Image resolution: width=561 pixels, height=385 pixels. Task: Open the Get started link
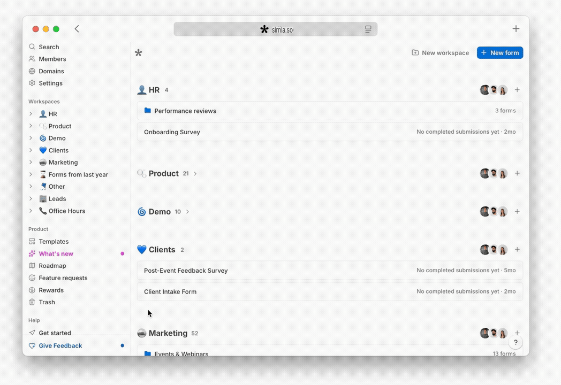55,333
